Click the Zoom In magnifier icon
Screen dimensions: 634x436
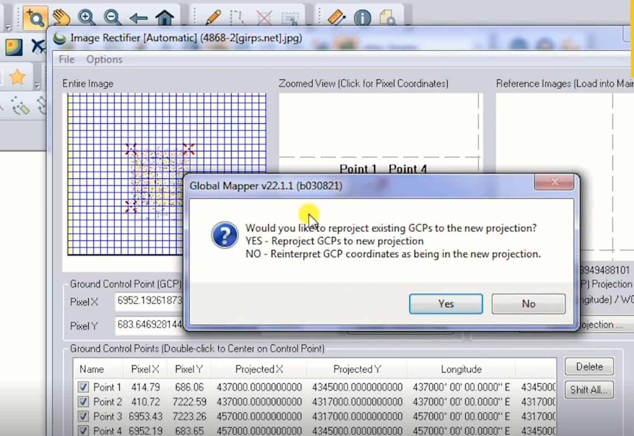tap(86, 18)
